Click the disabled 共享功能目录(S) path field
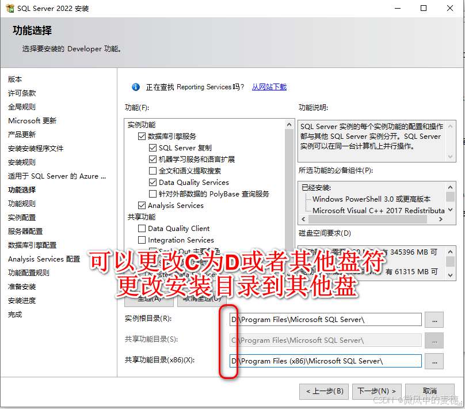The width and height of the screenshot is (465, 409). pos(325,340)
